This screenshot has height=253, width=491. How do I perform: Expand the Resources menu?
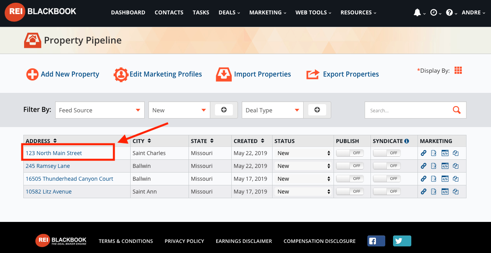358,12
